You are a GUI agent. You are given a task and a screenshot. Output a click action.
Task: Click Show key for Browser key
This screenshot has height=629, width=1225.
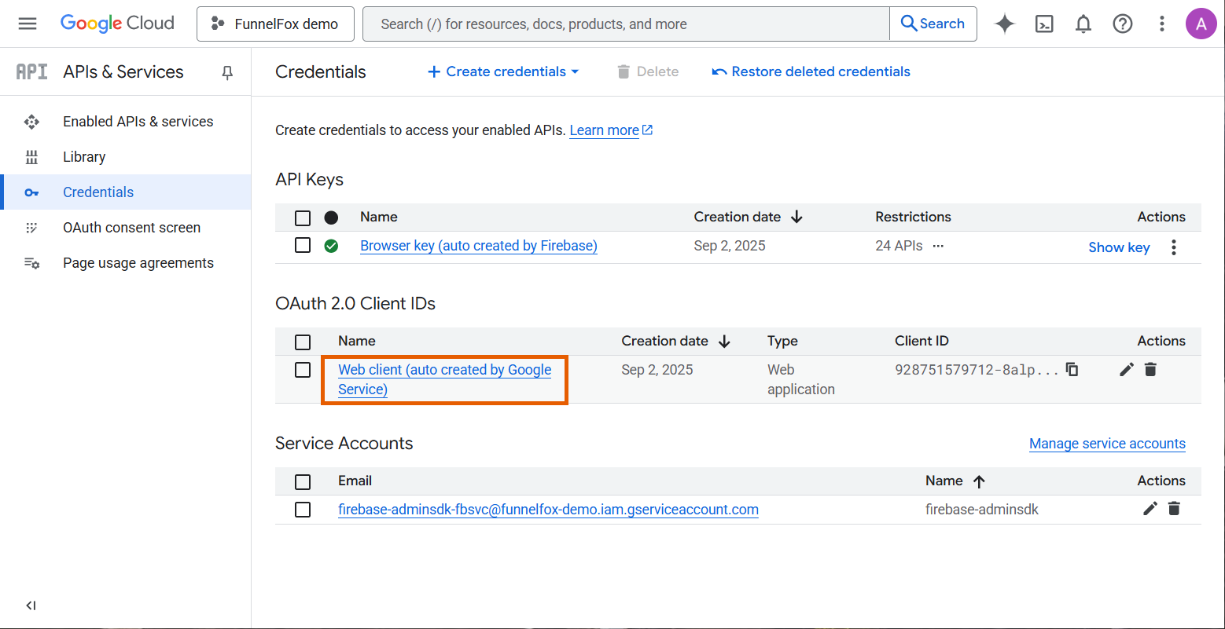[x=1119, y=247]
